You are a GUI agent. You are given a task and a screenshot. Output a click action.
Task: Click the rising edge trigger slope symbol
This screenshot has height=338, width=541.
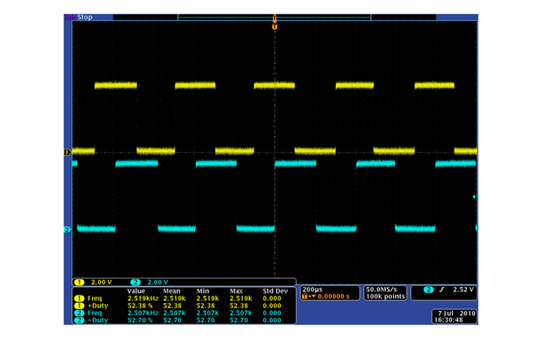[x=442, y=290]
